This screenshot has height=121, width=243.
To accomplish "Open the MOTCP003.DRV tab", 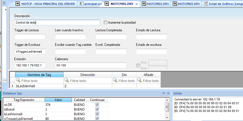I will click(186, 4).
